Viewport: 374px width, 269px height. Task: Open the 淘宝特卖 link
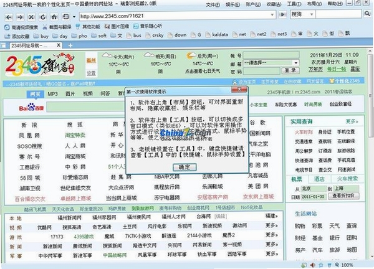(75, 135)
